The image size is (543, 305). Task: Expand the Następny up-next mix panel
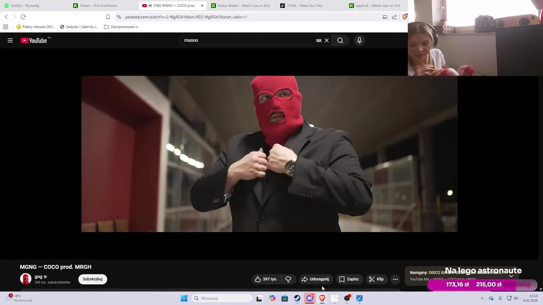click(511, 276)
